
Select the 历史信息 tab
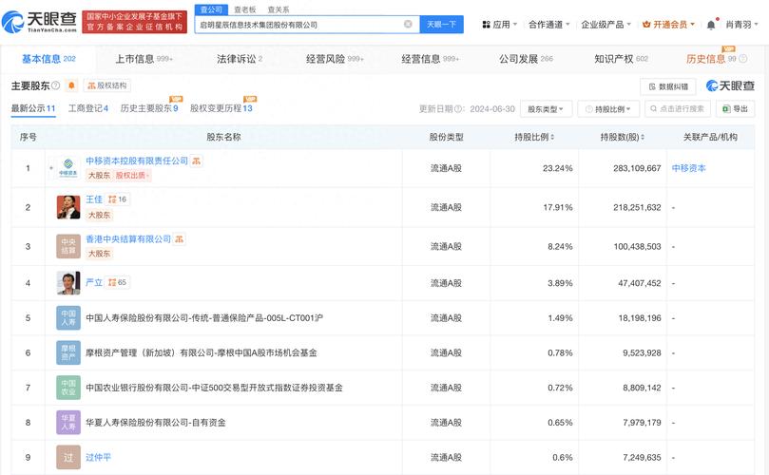711,59
